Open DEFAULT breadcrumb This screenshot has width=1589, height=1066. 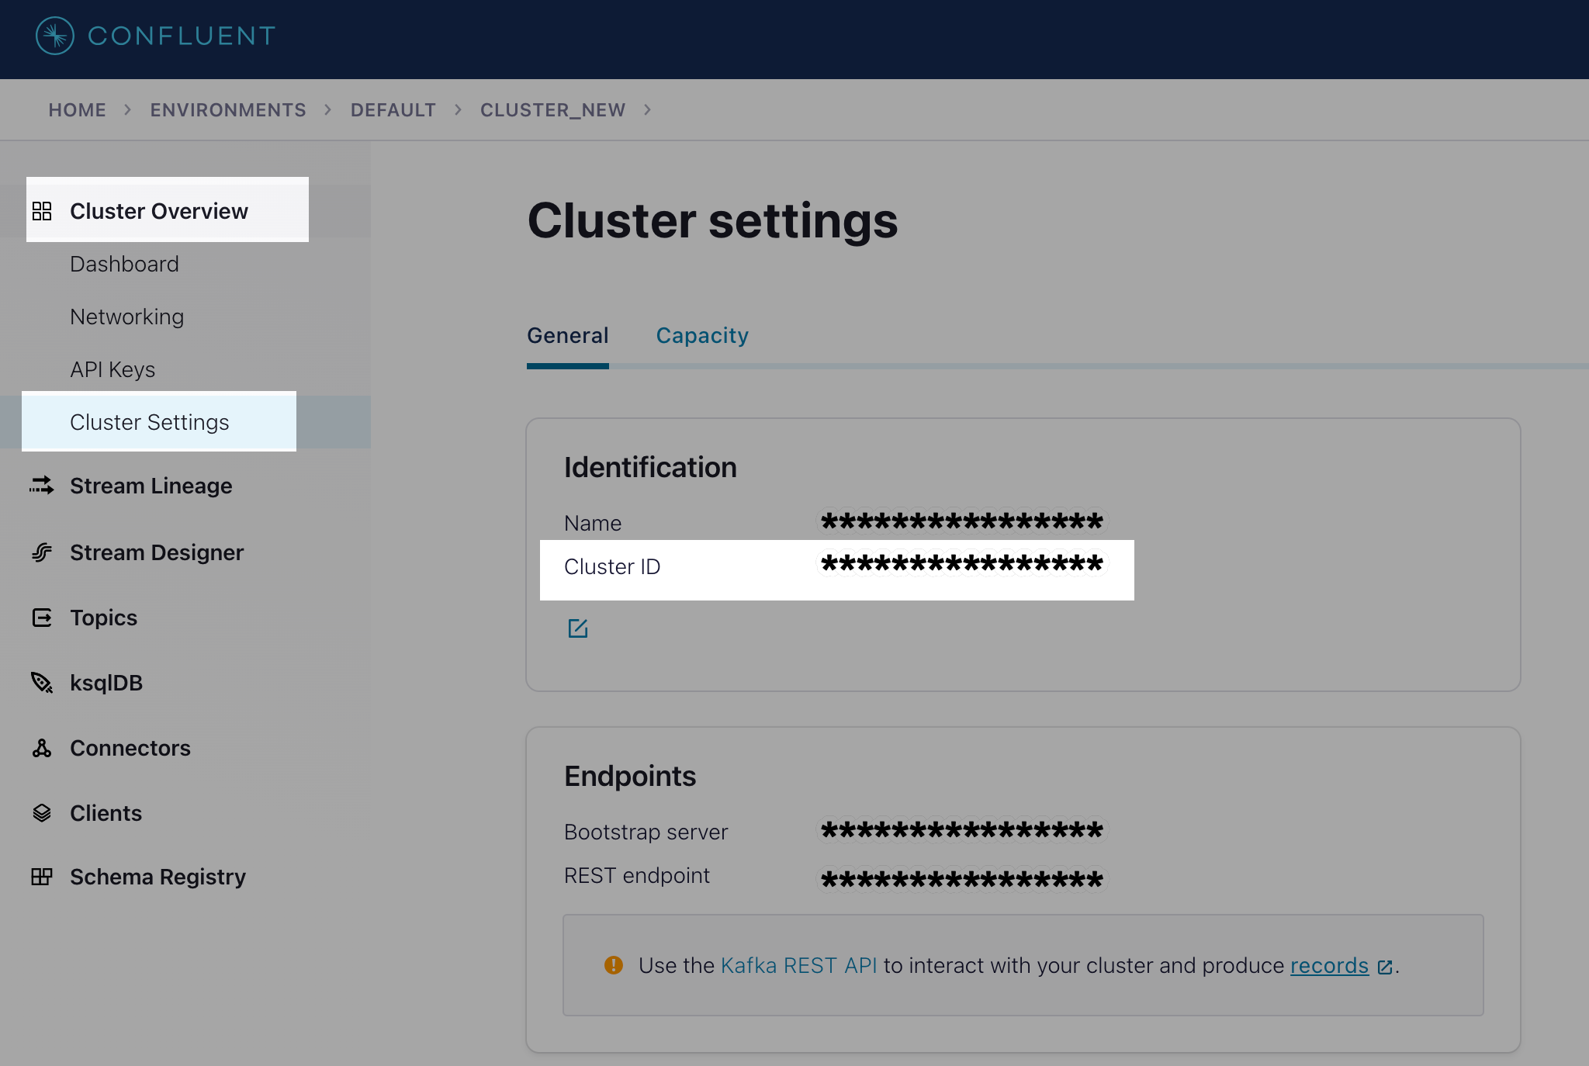pyautogui.click(x=393, y=110)
